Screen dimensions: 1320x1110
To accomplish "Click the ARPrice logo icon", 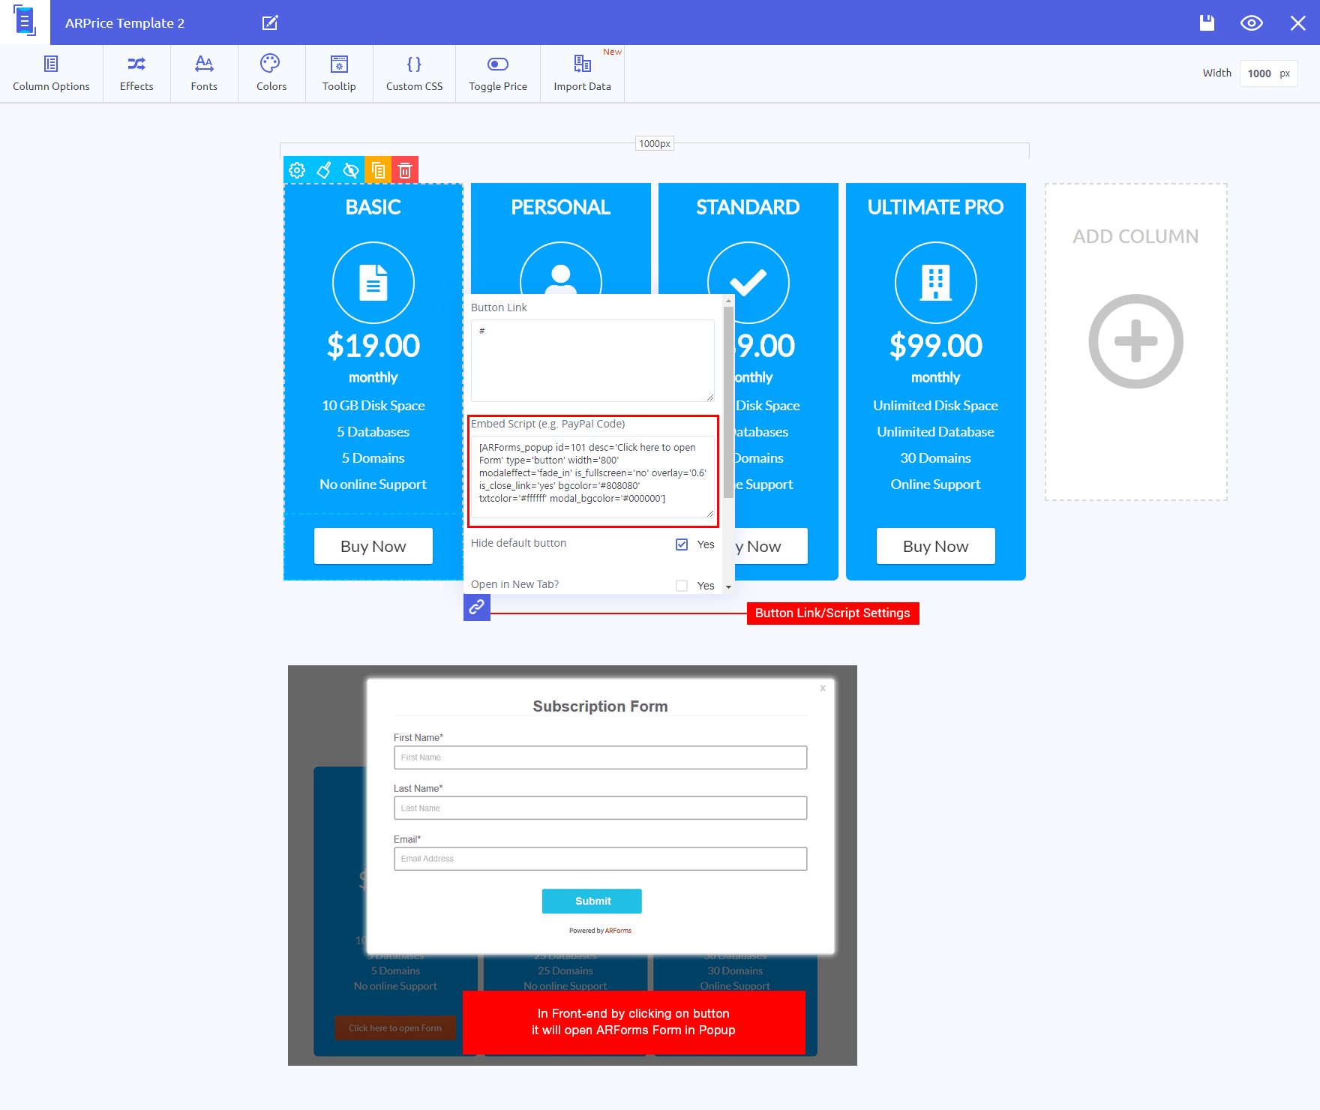I will (25, 22).
